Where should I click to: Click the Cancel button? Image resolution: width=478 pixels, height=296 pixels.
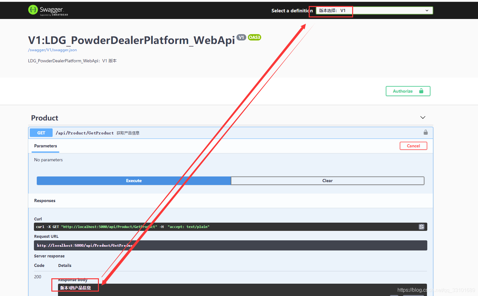[x=413, y=146]
